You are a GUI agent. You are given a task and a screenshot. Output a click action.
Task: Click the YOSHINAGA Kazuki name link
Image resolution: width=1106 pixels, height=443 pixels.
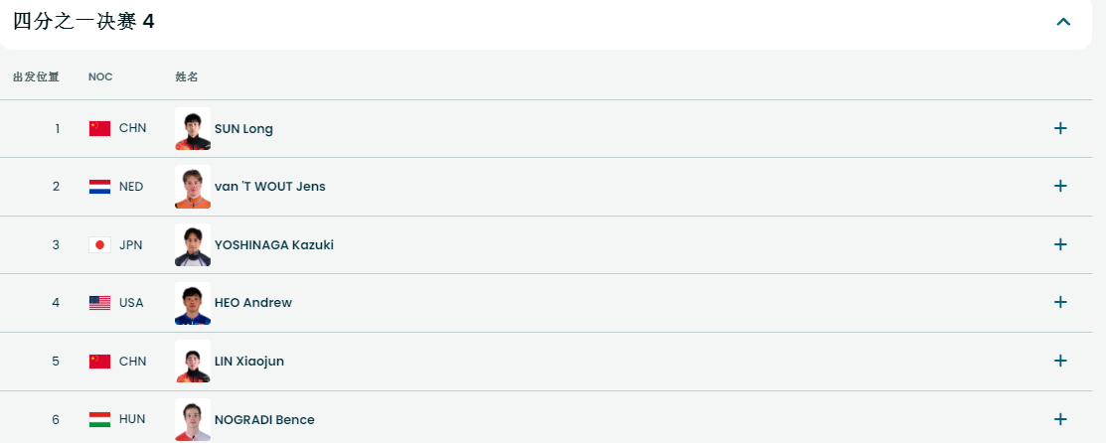point(273,244)
